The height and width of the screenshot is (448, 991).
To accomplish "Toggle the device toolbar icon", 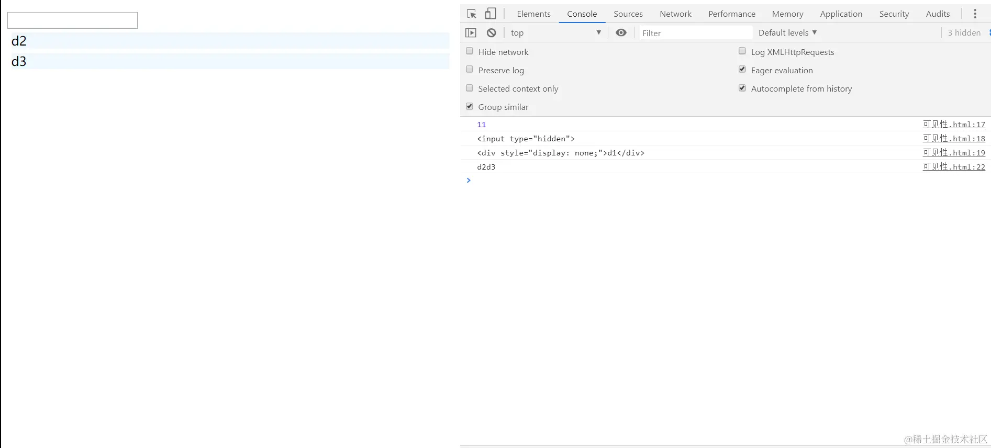I will click(x=491, y=14).
